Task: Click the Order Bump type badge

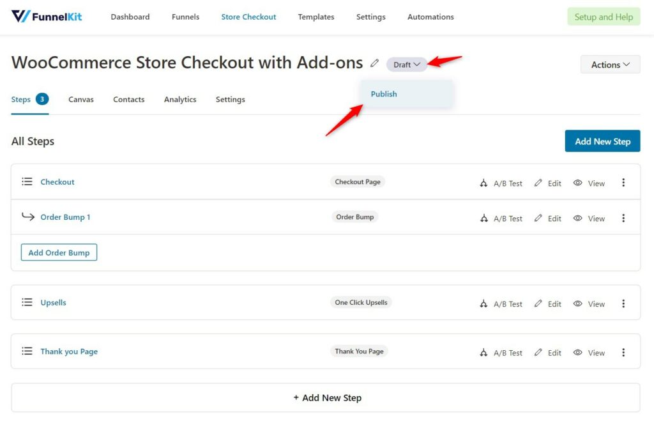Action: [x=355, y=217]
